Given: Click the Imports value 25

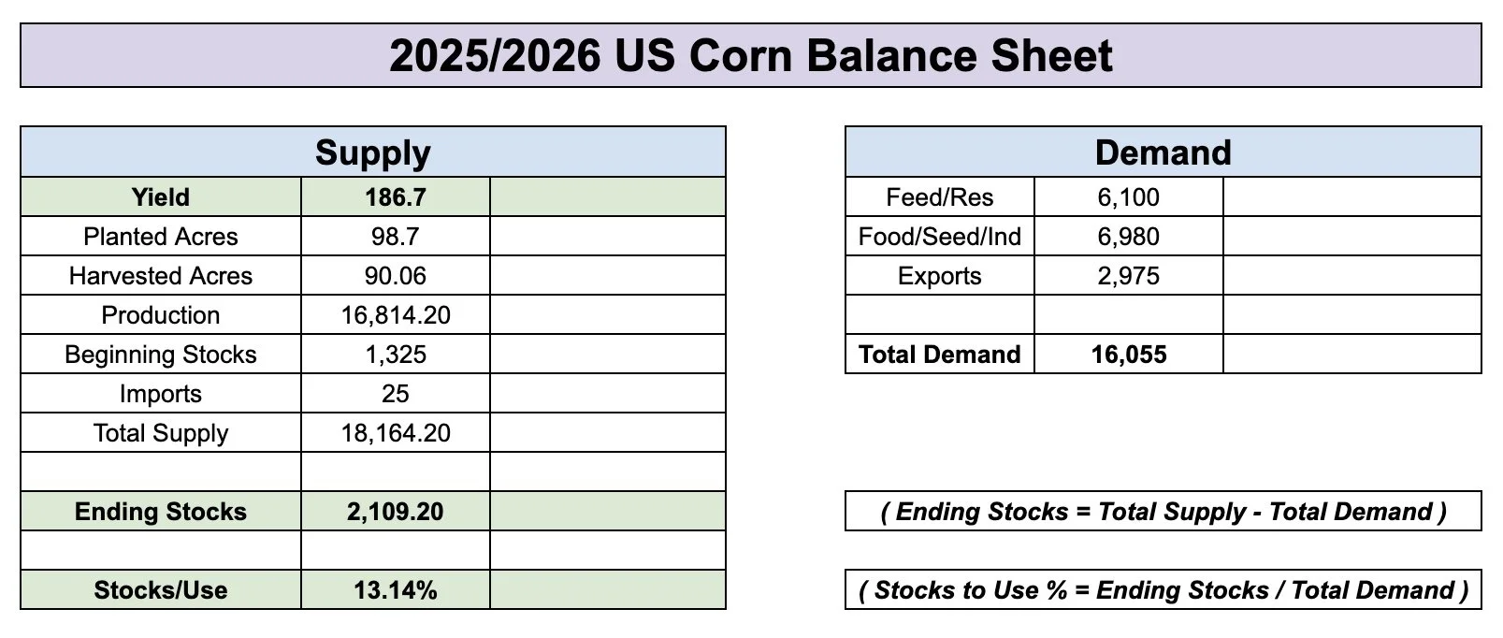Looking at the screenshot, I should pyautogui.click(x=396, y=394).
